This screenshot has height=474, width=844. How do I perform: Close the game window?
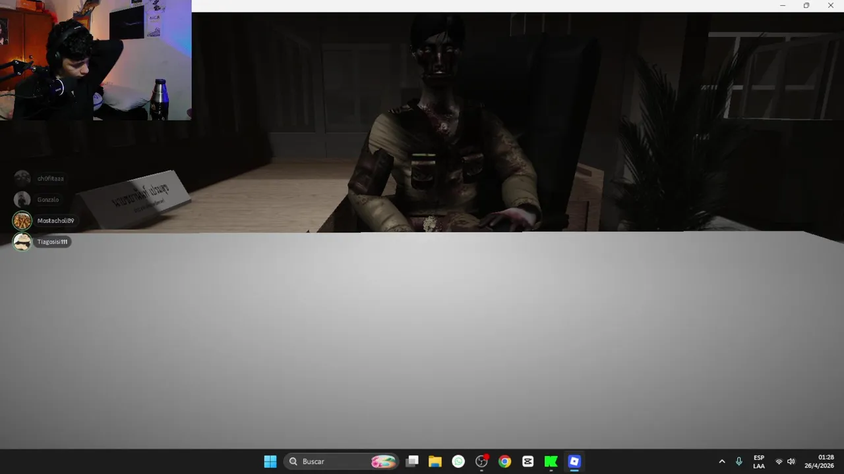(x=831, y=6)
